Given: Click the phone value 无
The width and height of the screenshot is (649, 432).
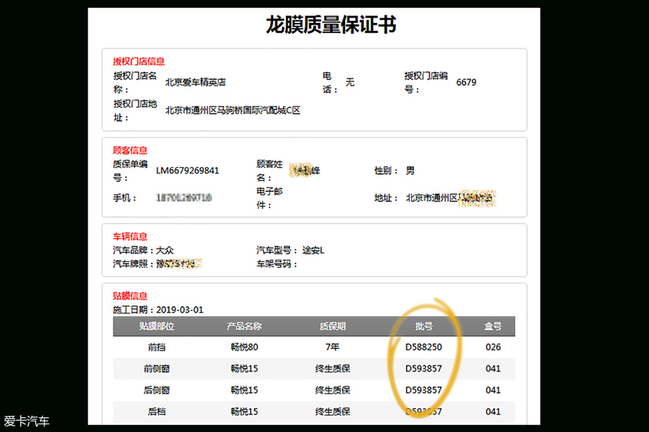Looking at the screenshot, I should (x=350, y=82).
